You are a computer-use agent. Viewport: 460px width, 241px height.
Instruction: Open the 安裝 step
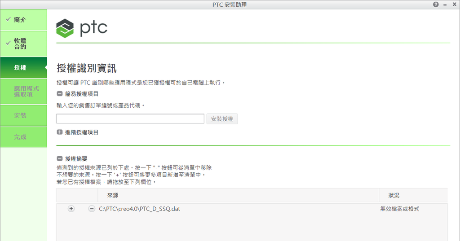click(23, 115)
